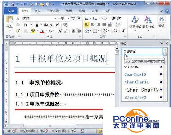Toggle Italic formatting
The width and height of the screenshot is (171, 135).
(x=31, y=25)
